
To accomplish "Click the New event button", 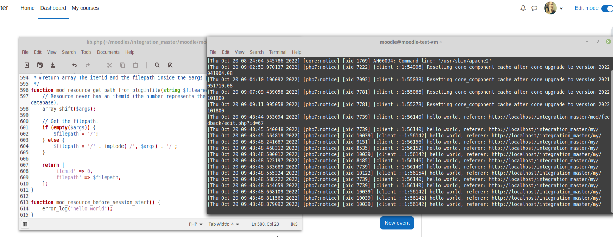I will (x=397, y=223).
